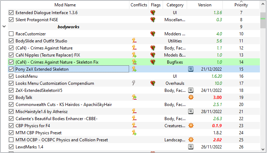The image size is (267, 153).
Task: Uncheck Pony ZeX Extended Skeleton
Action: [11, 69]
